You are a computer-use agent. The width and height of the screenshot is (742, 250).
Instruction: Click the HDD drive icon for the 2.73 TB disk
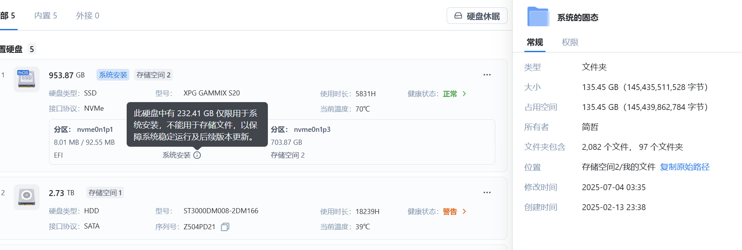click(26, 197)
